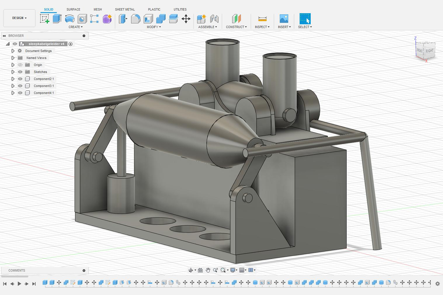Open the CREATE dropdown menu
This screenshot has height=295, width=443.
[x=76, y=27]
